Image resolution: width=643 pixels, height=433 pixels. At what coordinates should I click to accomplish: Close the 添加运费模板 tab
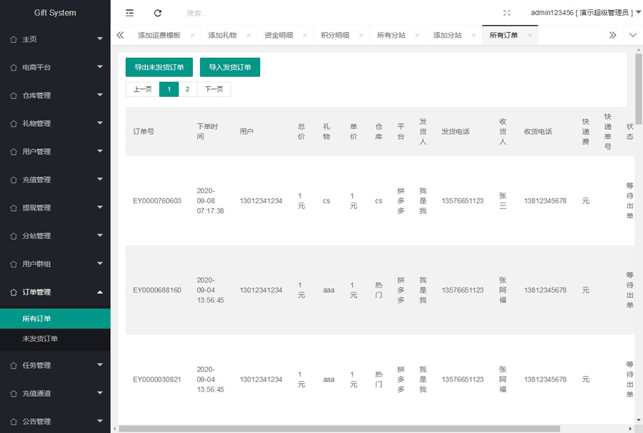[x=192, y=35]
